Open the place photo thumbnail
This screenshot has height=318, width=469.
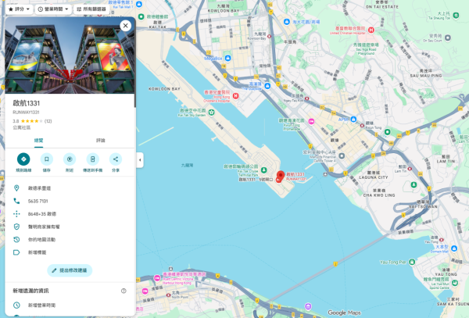pos(70,55)
